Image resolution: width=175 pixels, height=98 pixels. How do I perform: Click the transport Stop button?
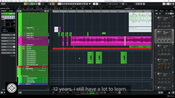tap(87, 93)
